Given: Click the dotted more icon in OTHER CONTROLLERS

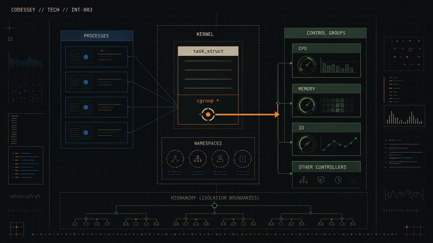Looking at the screenshot, I should tap(354, 181).
